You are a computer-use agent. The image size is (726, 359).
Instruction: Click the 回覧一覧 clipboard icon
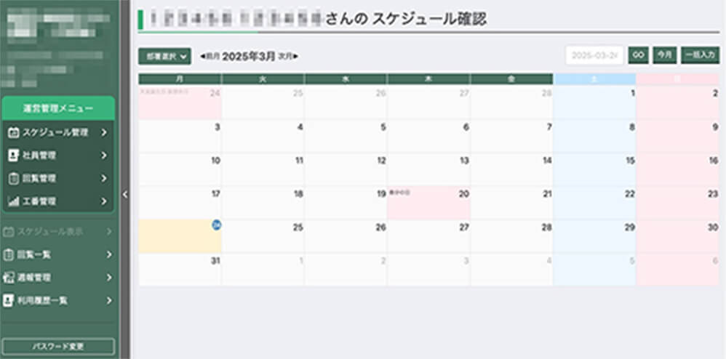[8, 255]
